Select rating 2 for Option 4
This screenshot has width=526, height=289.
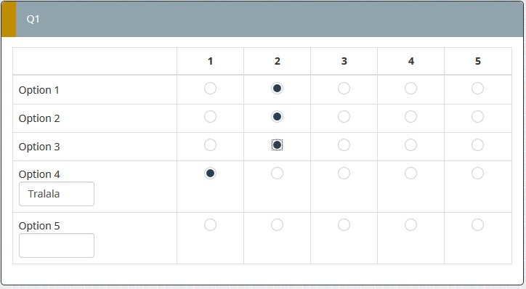(x=277, y=174)
